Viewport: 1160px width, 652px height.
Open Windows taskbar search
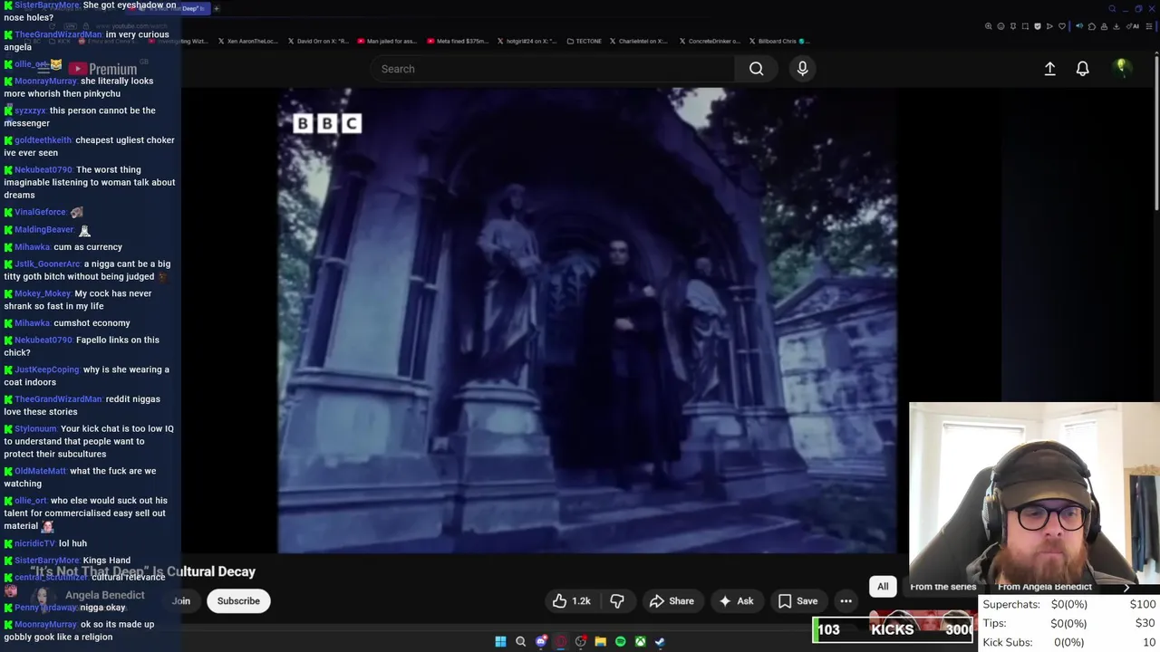coord(520,641)
